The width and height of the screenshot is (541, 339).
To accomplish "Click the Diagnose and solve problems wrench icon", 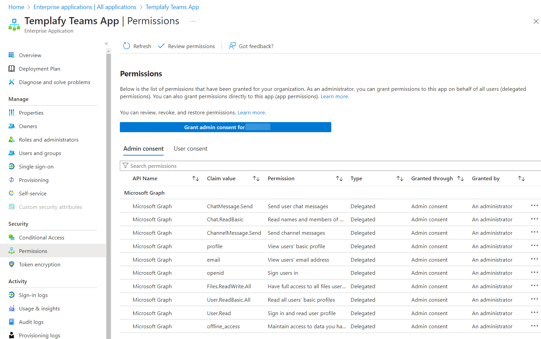I will click(x=11, y=82).
